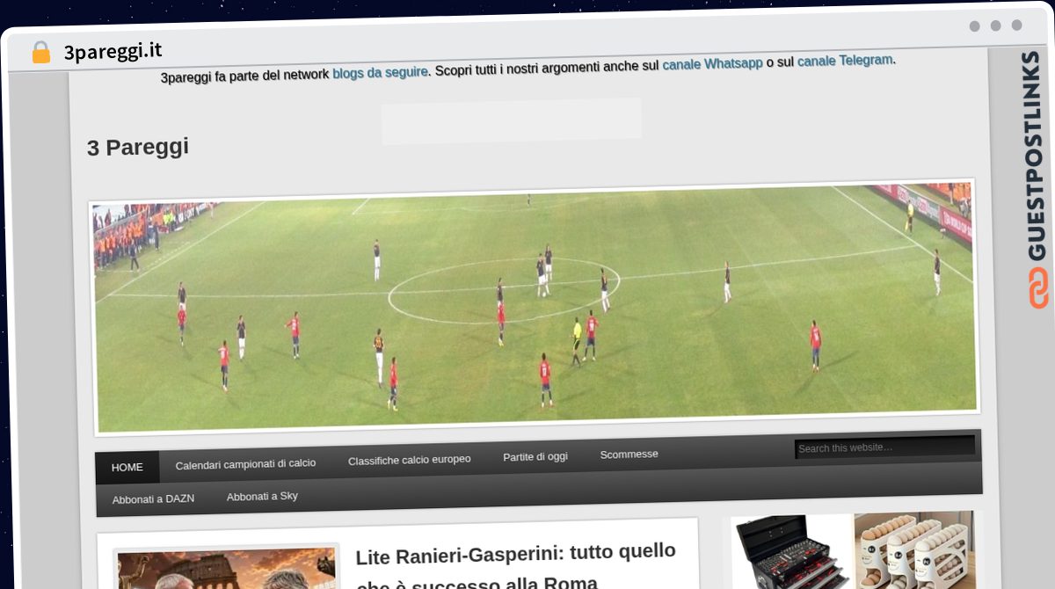1055x589 pixels.
Task: Open the 'canale Telegram' link
Action: coord(845,61)
